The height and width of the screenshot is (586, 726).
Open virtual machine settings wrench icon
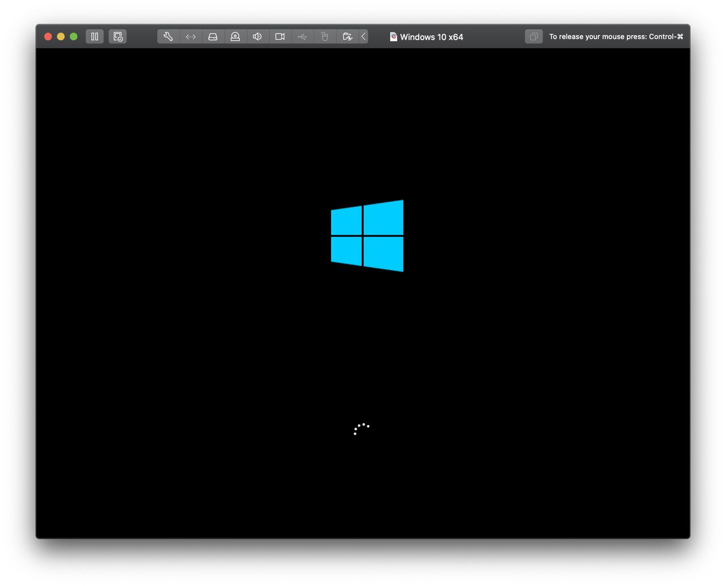[x=168, y=37]
